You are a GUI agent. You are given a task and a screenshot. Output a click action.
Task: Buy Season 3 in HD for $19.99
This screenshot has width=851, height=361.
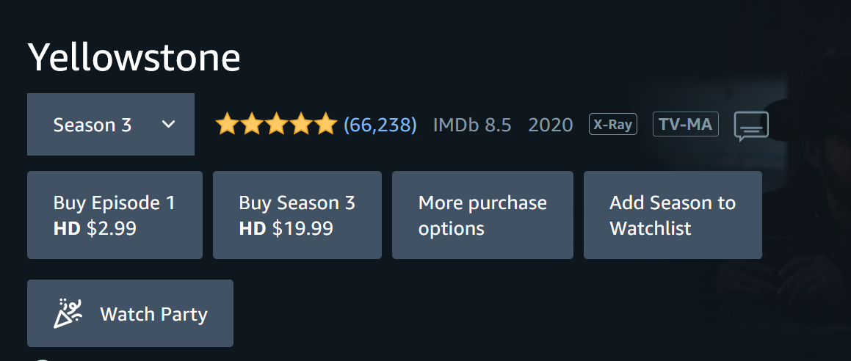click(297, 215)
